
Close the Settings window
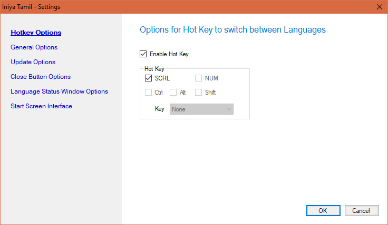(x=380, y=7)
